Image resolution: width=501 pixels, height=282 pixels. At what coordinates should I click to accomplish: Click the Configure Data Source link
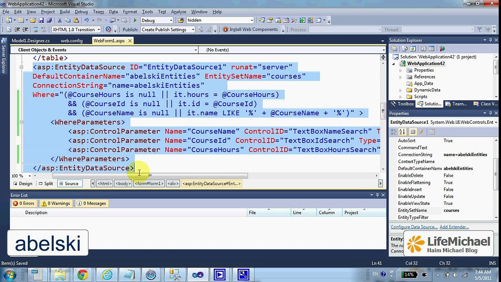[414, 227]
